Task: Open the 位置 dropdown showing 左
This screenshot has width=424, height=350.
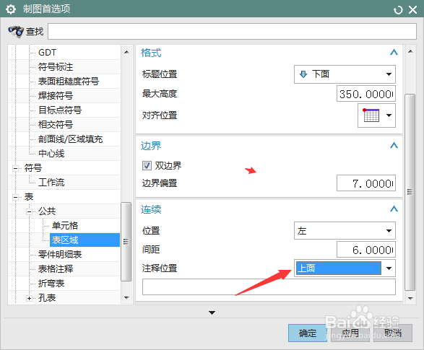Action: coord(345,231)
